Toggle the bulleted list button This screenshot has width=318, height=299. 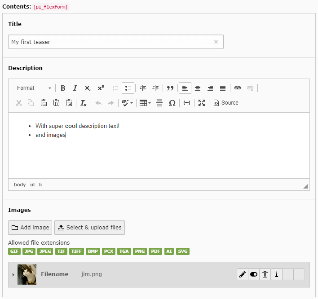128,88
